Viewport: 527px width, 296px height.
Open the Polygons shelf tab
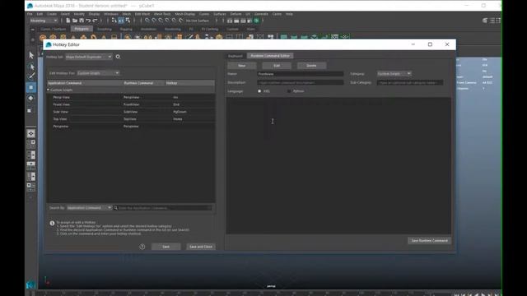point(82,29)
